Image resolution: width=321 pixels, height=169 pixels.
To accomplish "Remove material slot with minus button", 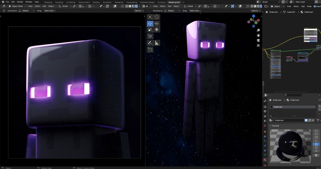I will click(x=319, y=109).
